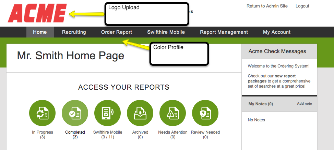
Task: Open Report Management in navigation bar
Action: [x=224, y=32]
